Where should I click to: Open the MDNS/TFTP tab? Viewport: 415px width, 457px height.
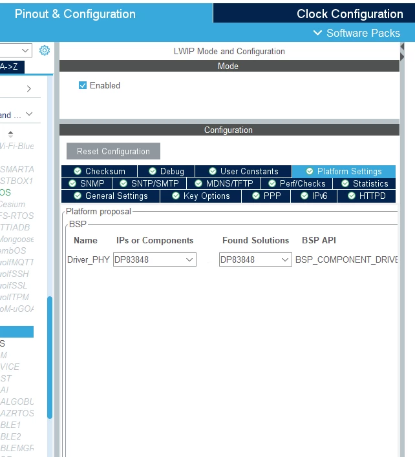click(223, 183)
